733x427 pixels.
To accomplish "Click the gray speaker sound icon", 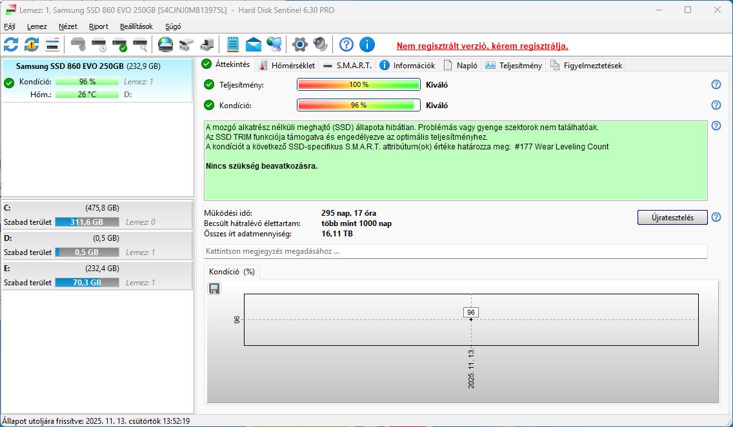I will tap(320, 45).
